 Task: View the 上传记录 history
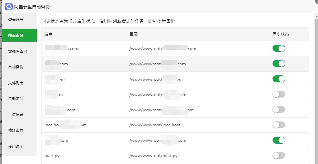pos(16,114)
